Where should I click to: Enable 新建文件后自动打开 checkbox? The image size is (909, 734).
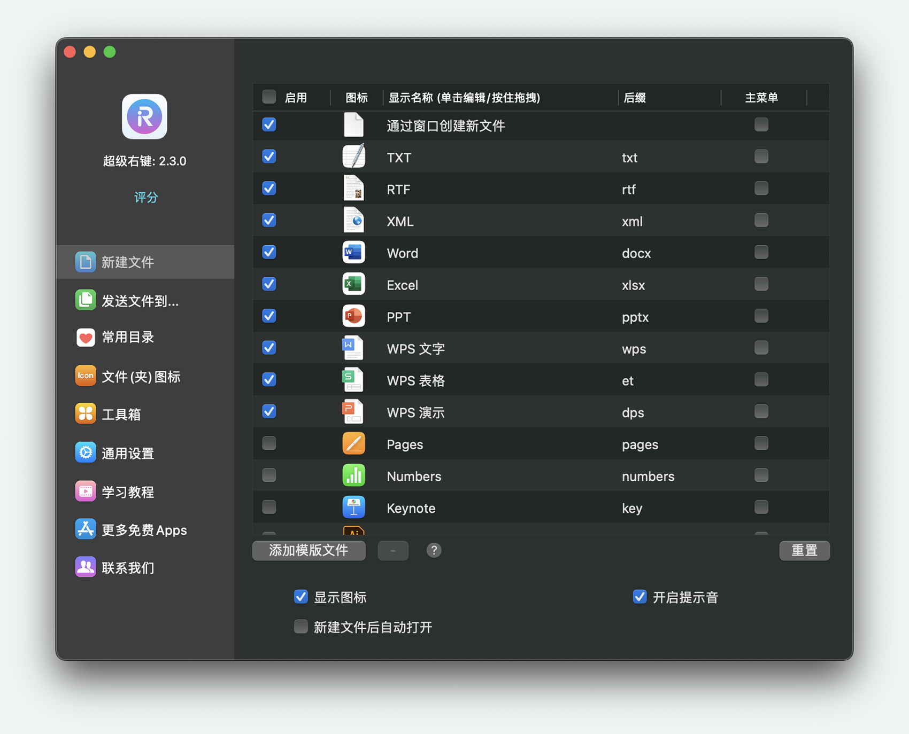coord(301,627)
